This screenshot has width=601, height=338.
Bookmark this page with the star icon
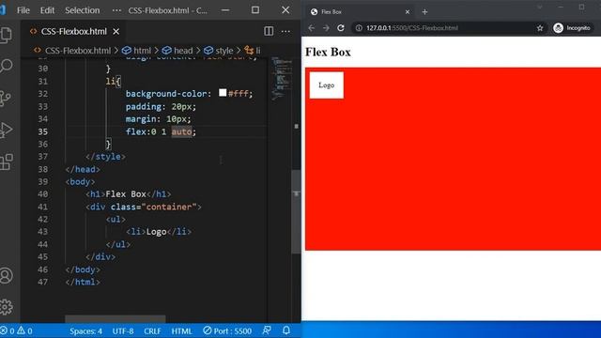click(x=540, y=28)
